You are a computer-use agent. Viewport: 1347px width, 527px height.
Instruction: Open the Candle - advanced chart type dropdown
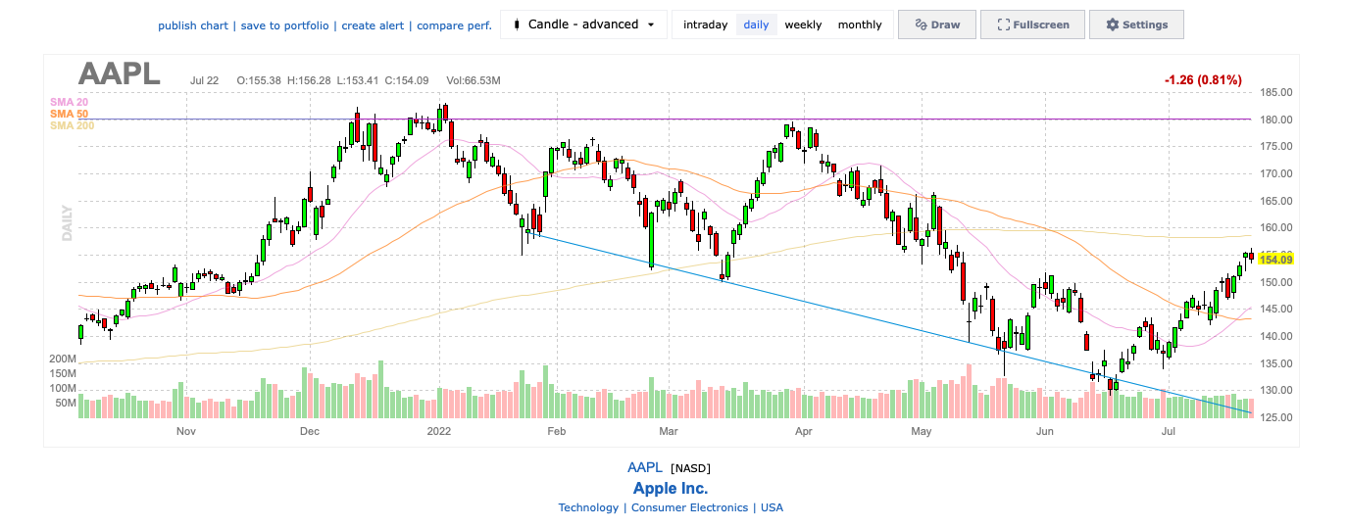click(583, 24)
